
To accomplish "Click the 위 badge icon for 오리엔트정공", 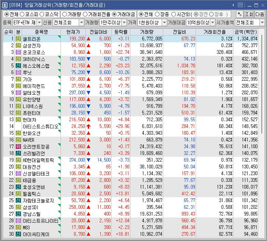I will (18, 146).
